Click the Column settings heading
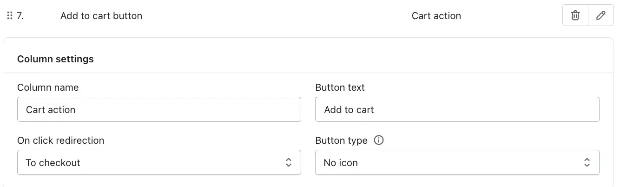The width and height of the screenshot is (620, 187). (x=55, y=59)
